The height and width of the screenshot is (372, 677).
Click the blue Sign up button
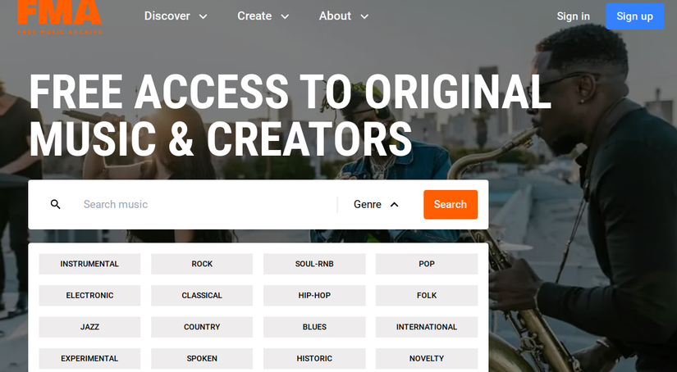[634, 16]
